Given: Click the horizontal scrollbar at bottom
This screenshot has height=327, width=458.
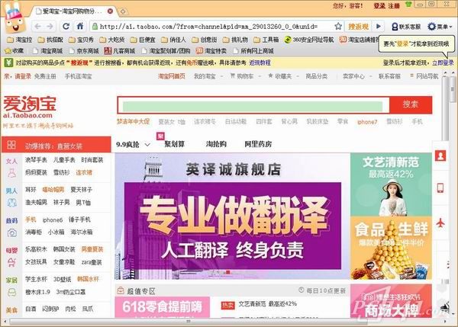Looking at the screenshot, I should click(189, 322).
